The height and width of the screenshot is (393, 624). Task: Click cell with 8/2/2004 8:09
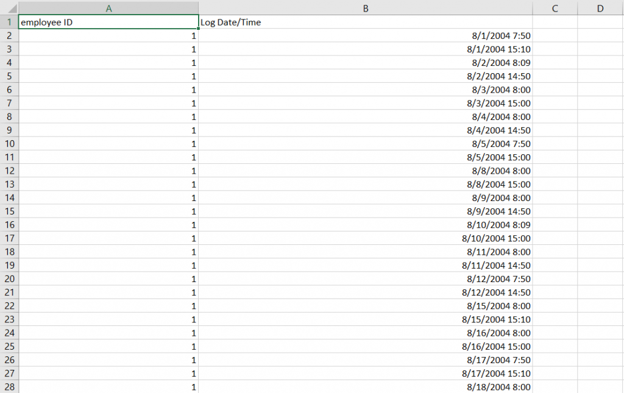pyautogui.click(x=366, y=62)
